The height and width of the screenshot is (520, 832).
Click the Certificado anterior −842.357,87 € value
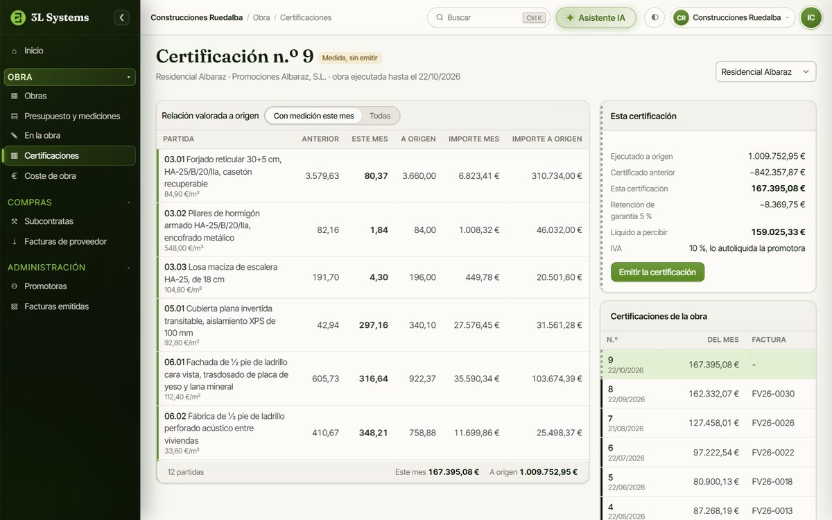tap(777, 173)
